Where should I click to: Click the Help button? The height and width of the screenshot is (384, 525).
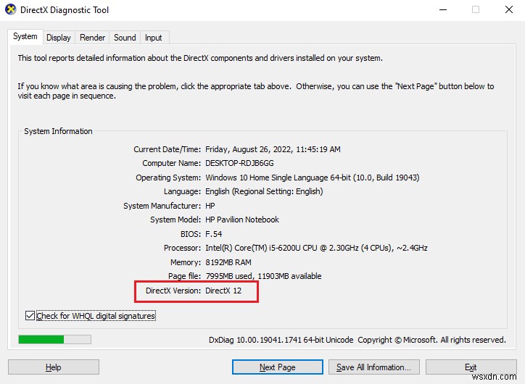[54, 367]
